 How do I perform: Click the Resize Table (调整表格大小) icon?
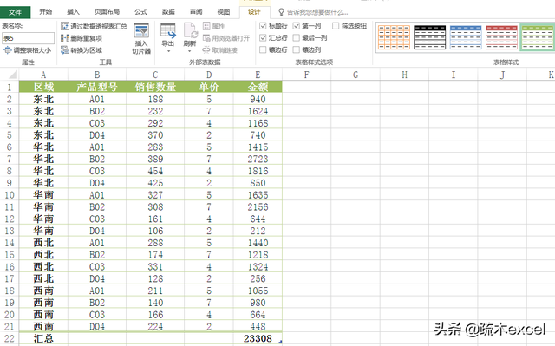pos(8,50)
